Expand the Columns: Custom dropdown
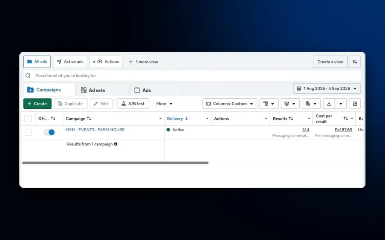 coord(230,103)
